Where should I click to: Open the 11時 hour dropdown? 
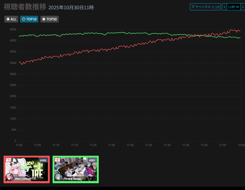tap(234, 7)
